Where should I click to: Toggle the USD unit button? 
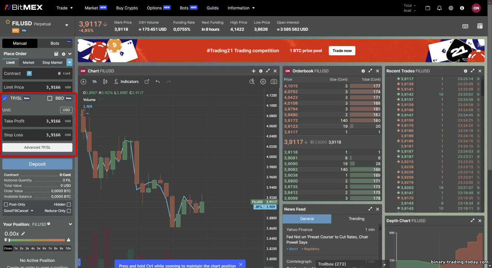(66, 110)
